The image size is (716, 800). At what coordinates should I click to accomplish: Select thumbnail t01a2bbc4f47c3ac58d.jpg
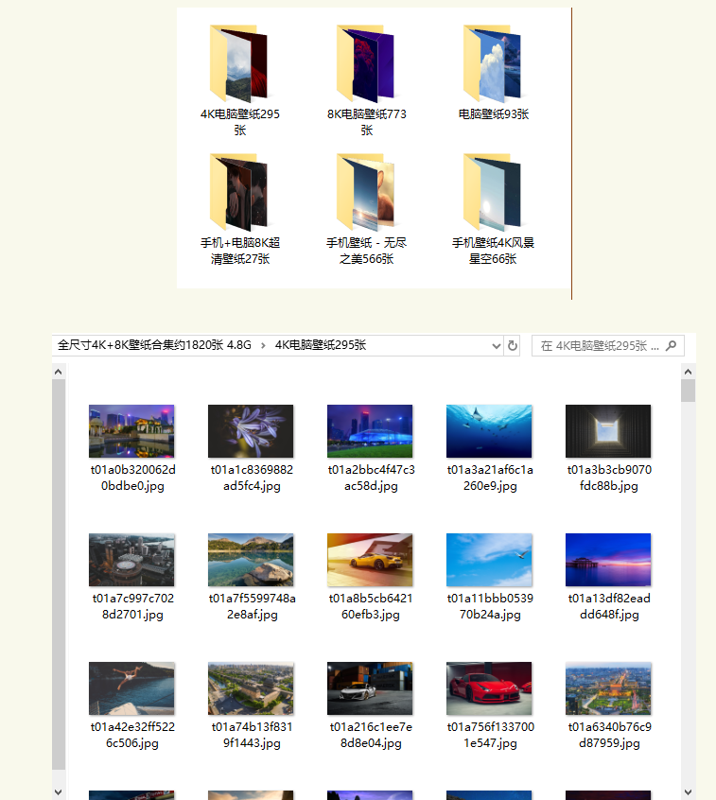point(370,431)
